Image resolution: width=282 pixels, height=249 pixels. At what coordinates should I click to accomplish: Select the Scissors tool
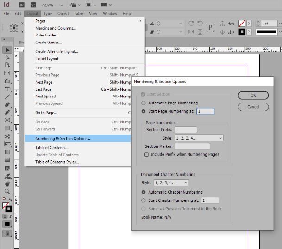pos(7,136)
